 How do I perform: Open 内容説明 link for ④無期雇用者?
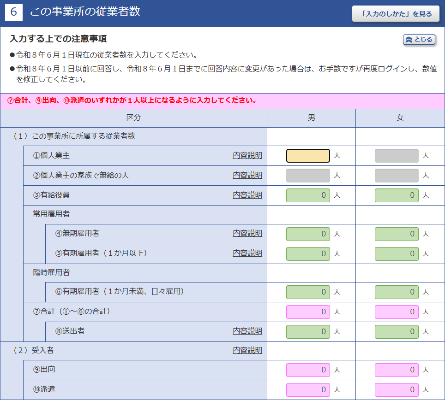(247, 234)
